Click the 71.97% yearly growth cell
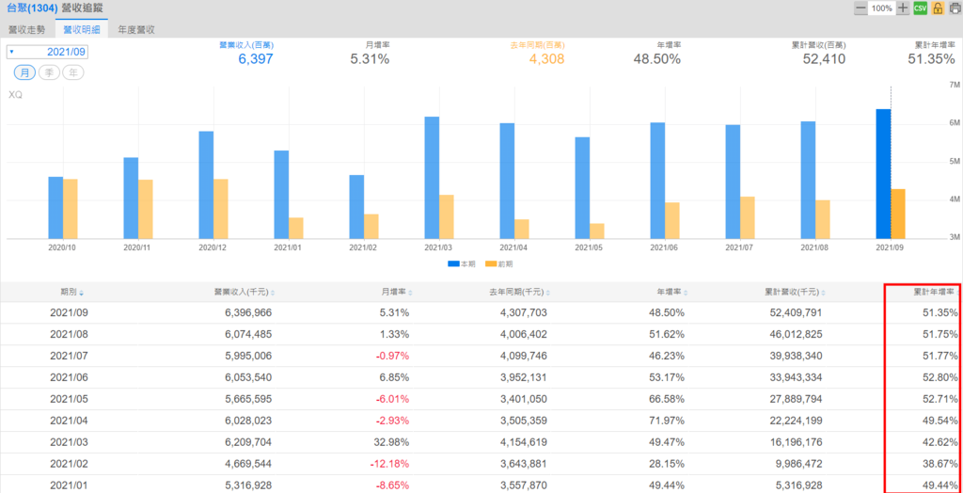The height and width of the screenshot is (493, 963). click(x=666, y=421)
